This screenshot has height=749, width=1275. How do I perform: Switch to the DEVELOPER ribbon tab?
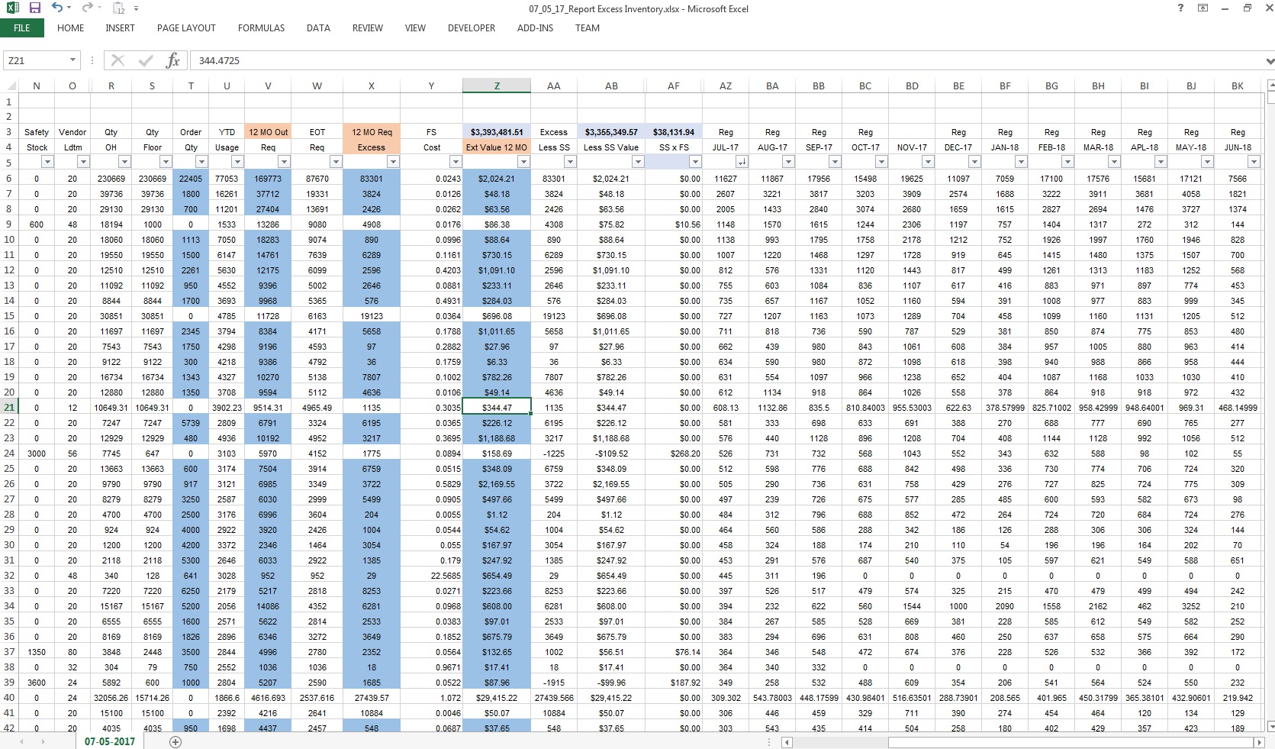(x=472, y=28)
